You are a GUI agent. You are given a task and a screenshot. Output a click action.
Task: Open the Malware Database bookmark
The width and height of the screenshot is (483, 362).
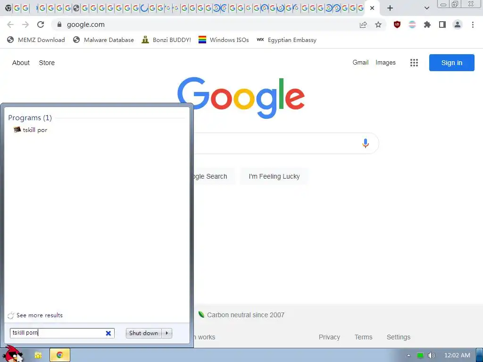(103, 40)
